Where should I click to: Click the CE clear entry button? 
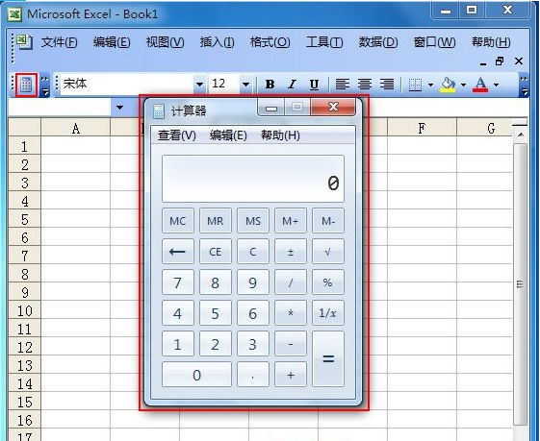[x=216, y=252]
